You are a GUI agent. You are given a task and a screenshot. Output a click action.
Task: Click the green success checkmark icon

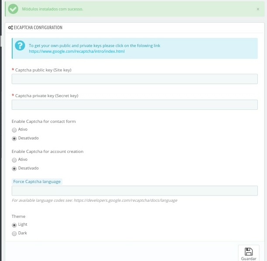point(13,9)
